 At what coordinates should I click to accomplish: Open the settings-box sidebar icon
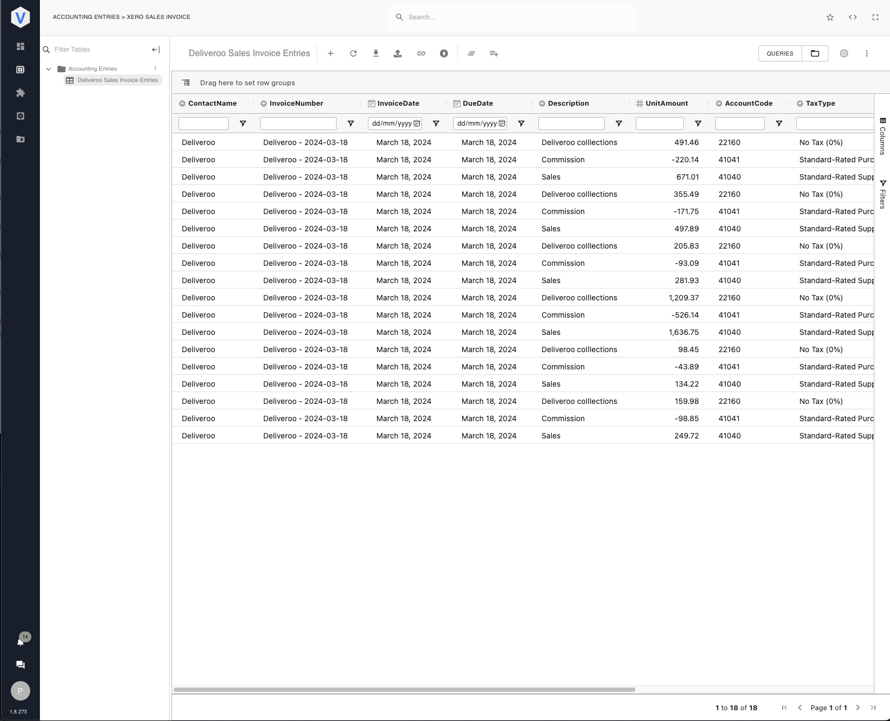point(20,116)
